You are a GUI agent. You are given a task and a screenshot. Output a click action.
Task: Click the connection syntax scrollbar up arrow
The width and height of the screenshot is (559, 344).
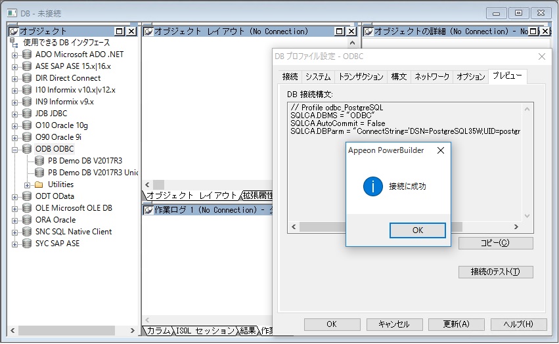[527, 109]
